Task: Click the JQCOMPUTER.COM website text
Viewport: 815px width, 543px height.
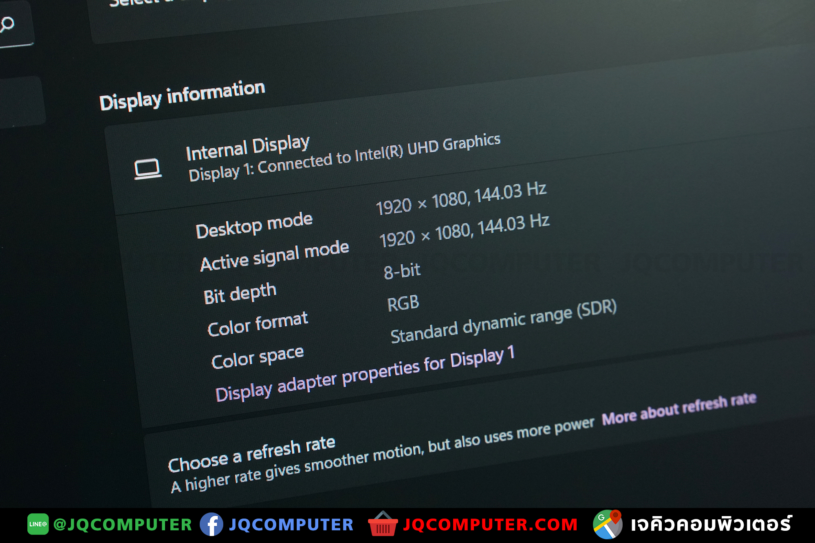Action: [490, 525]
